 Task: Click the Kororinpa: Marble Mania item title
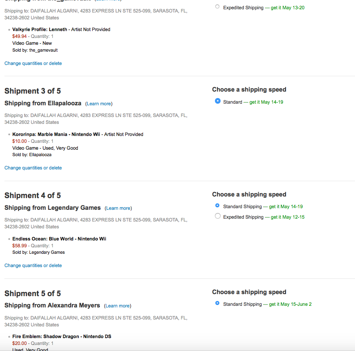tap(56, 134)
